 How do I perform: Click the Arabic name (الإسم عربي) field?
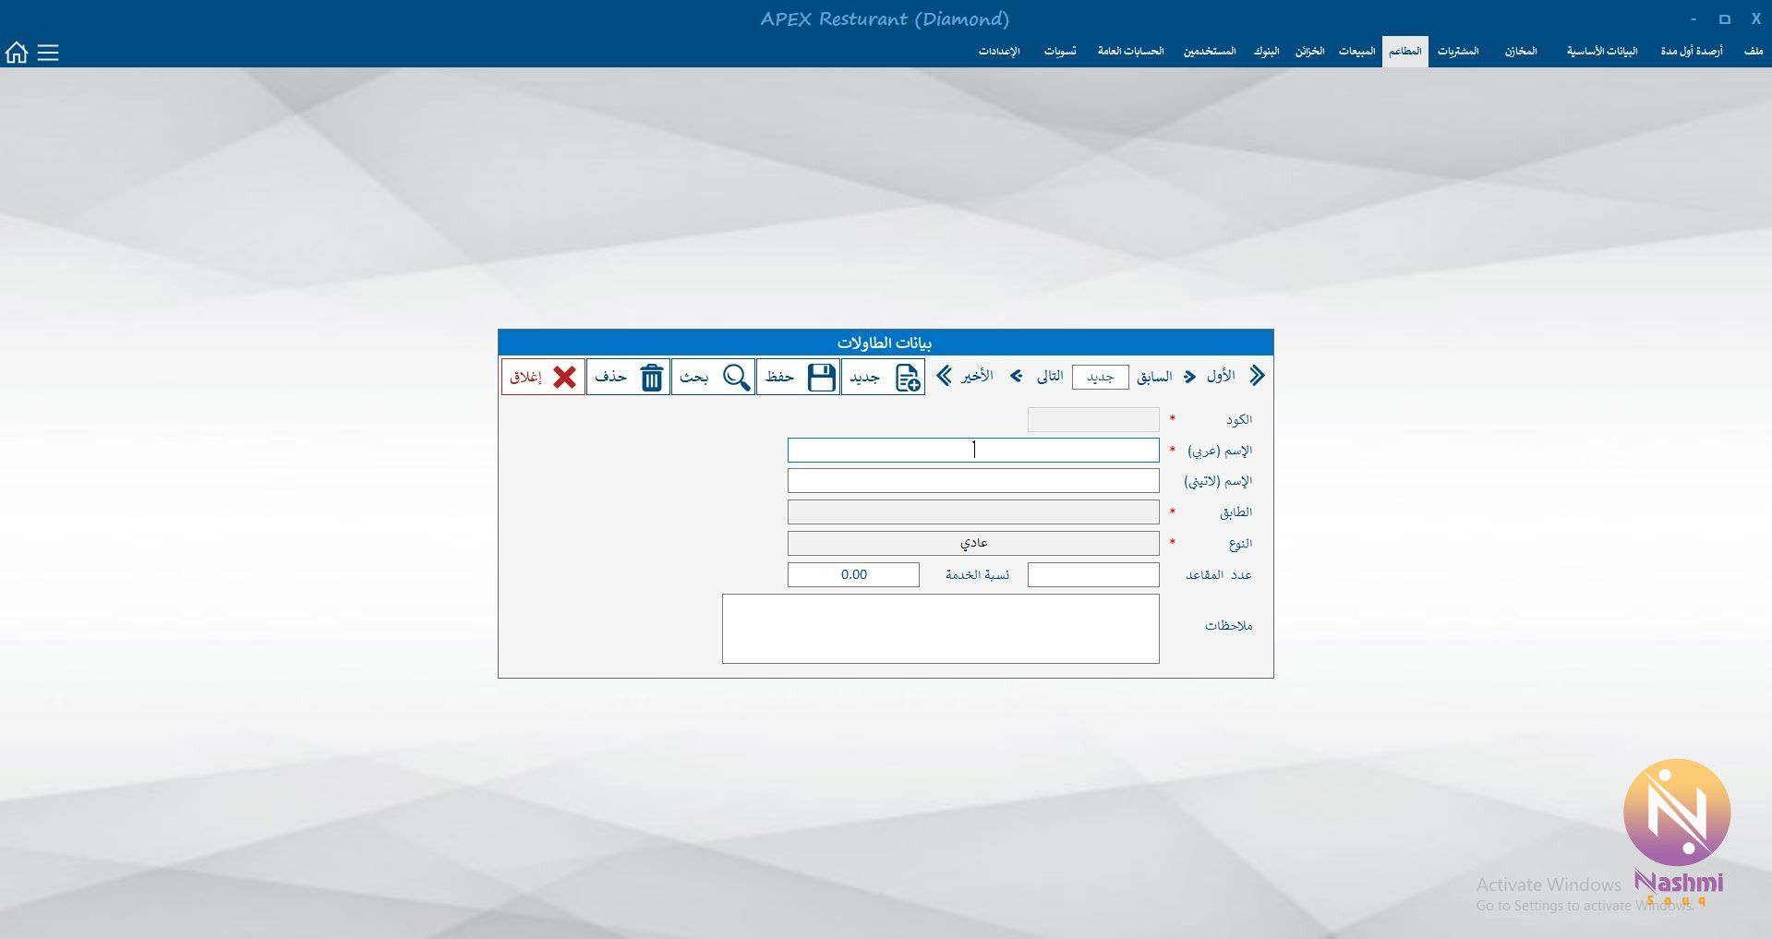click(x=973, y=451)
